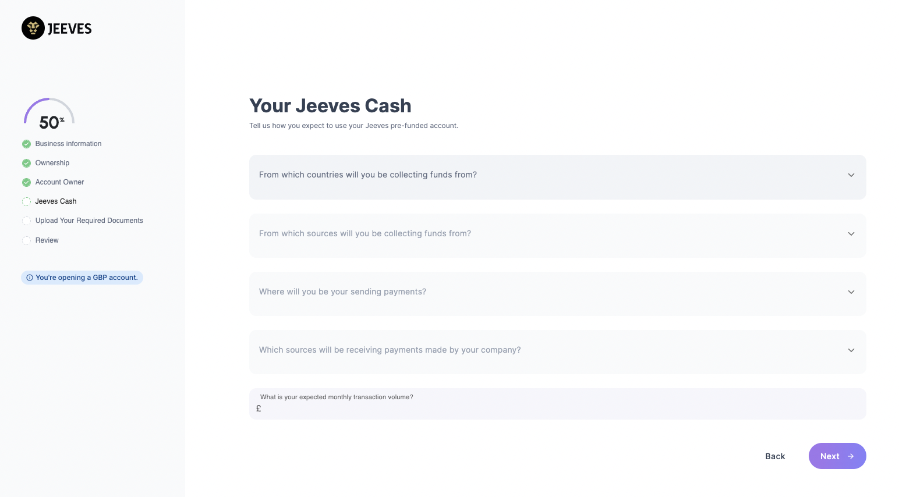This screenshot has width=899, height=497.
Task: Click the green checkmark beside Account Owner
Action: coord(26,182)
